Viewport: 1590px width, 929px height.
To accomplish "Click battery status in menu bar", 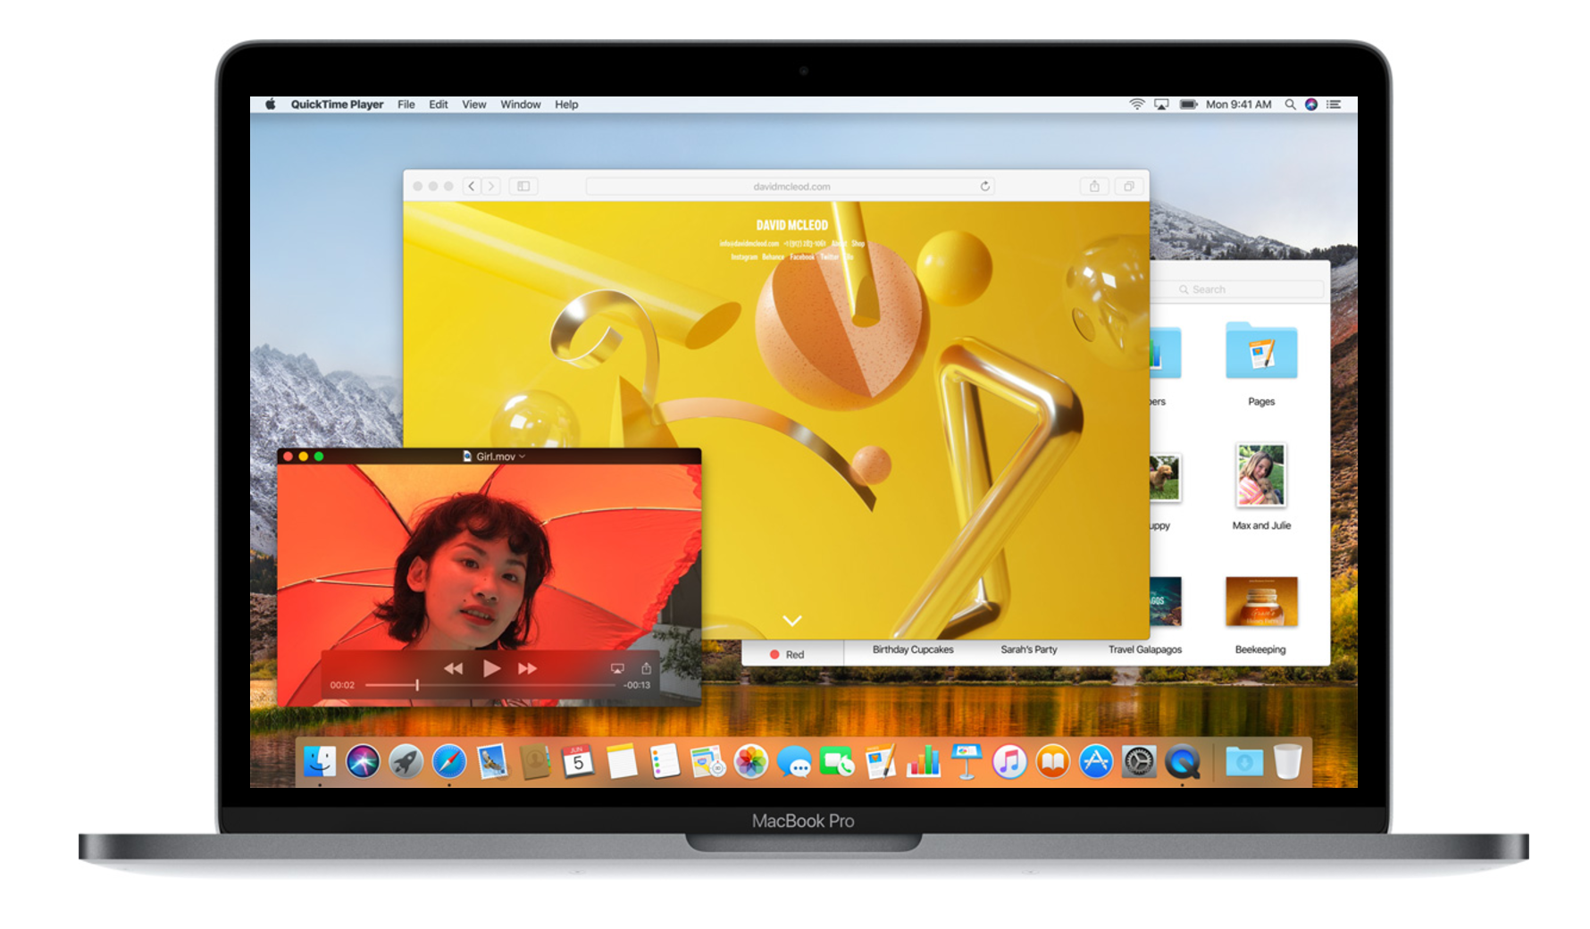I will click(1188, 105).
